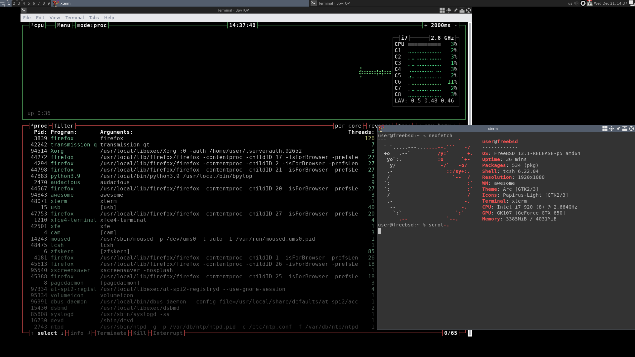
Task: Select the python3.9 bpytop process row
Action: tap(202, 176)
